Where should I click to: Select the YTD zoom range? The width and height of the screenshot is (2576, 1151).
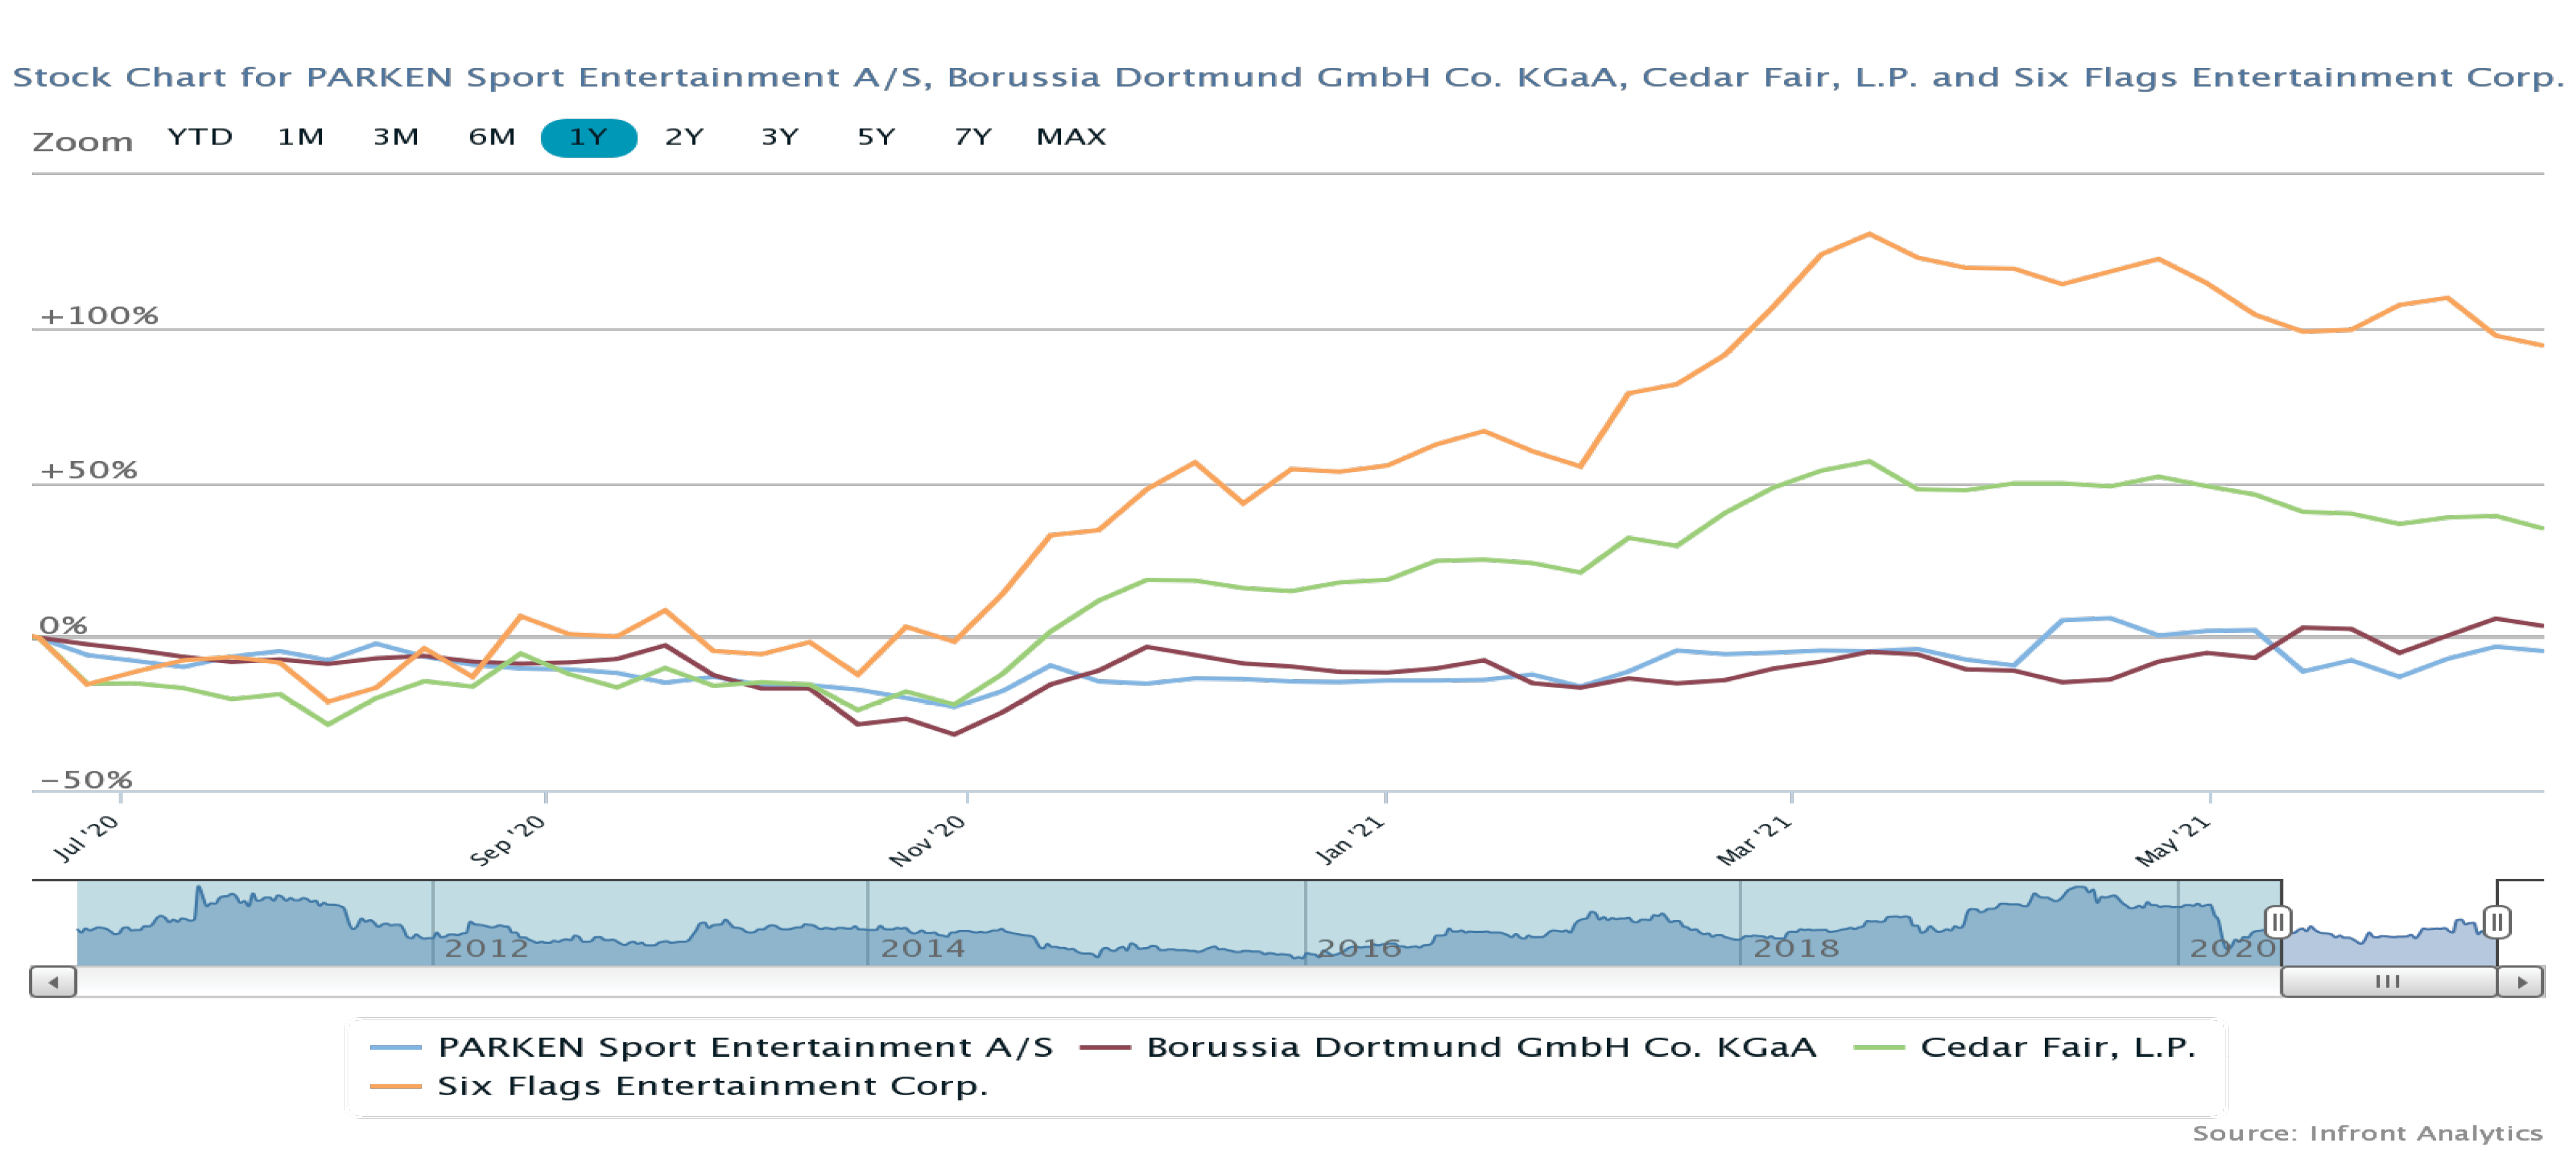200,137
